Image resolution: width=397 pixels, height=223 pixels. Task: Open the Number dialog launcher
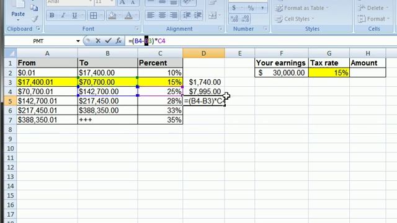click(265, 28)
